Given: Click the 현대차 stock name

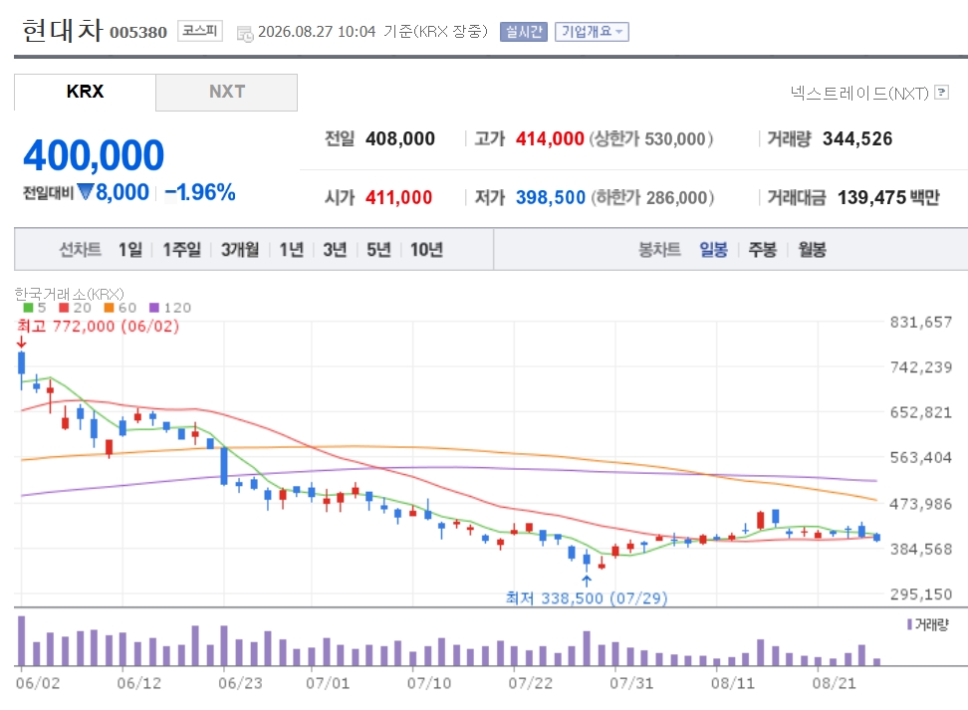Looking at the screenshot, I should pyautogui.click(x=62, y=30).
